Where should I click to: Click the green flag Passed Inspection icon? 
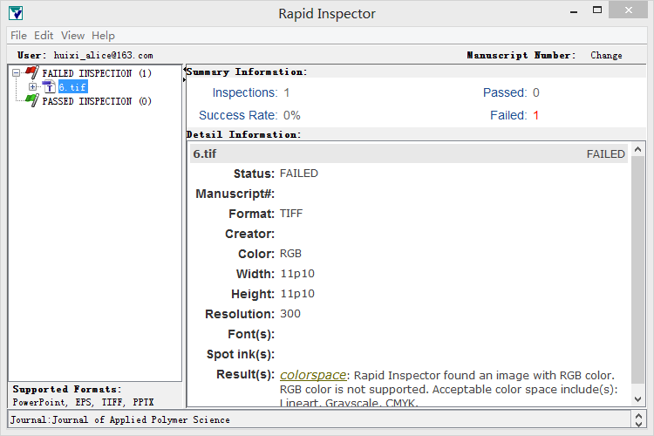(x=31, y=101)
